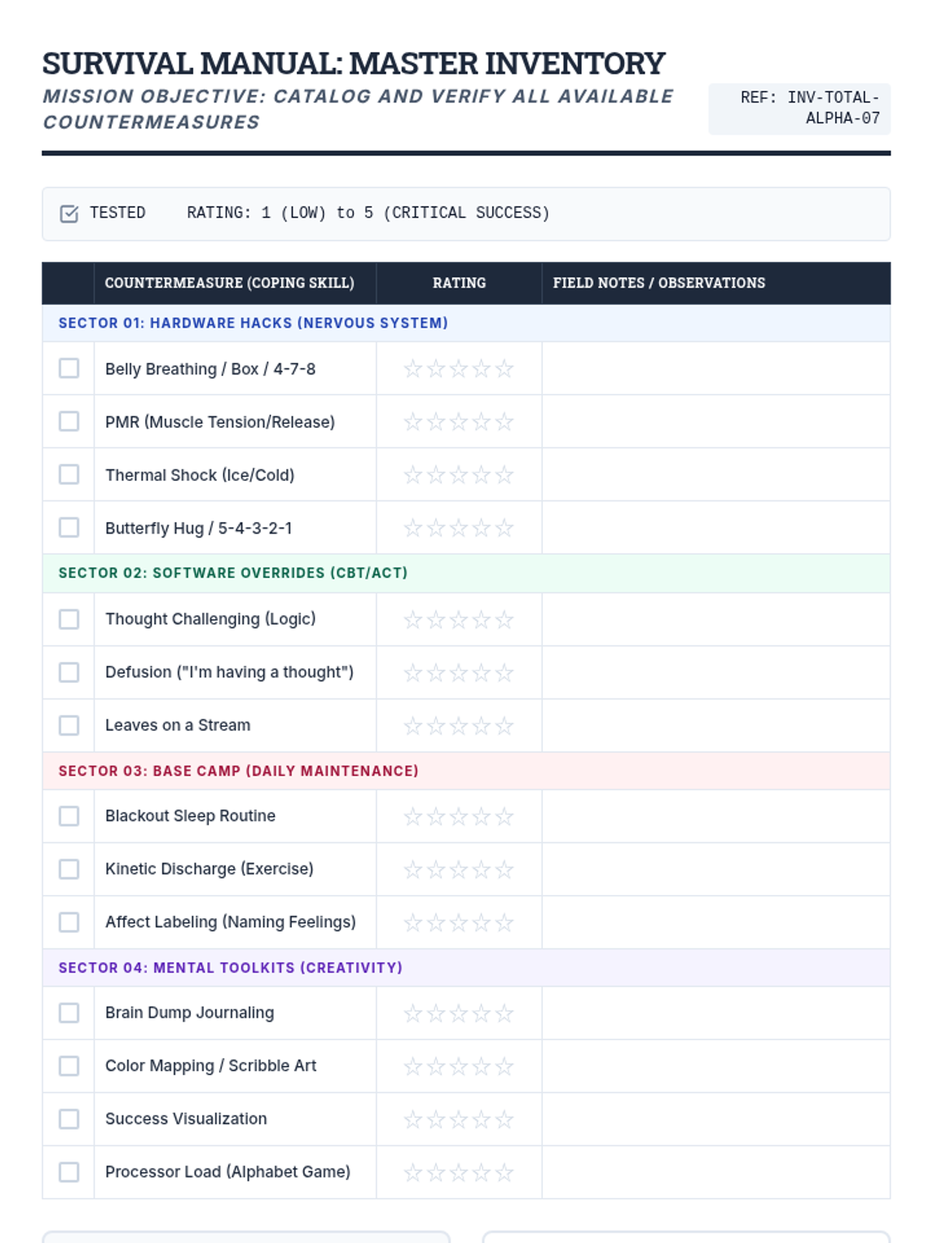932x1243 pixels.
Task: Click the REF INV-TOTAL-ALPHA-07 badge
Action: 799,109
